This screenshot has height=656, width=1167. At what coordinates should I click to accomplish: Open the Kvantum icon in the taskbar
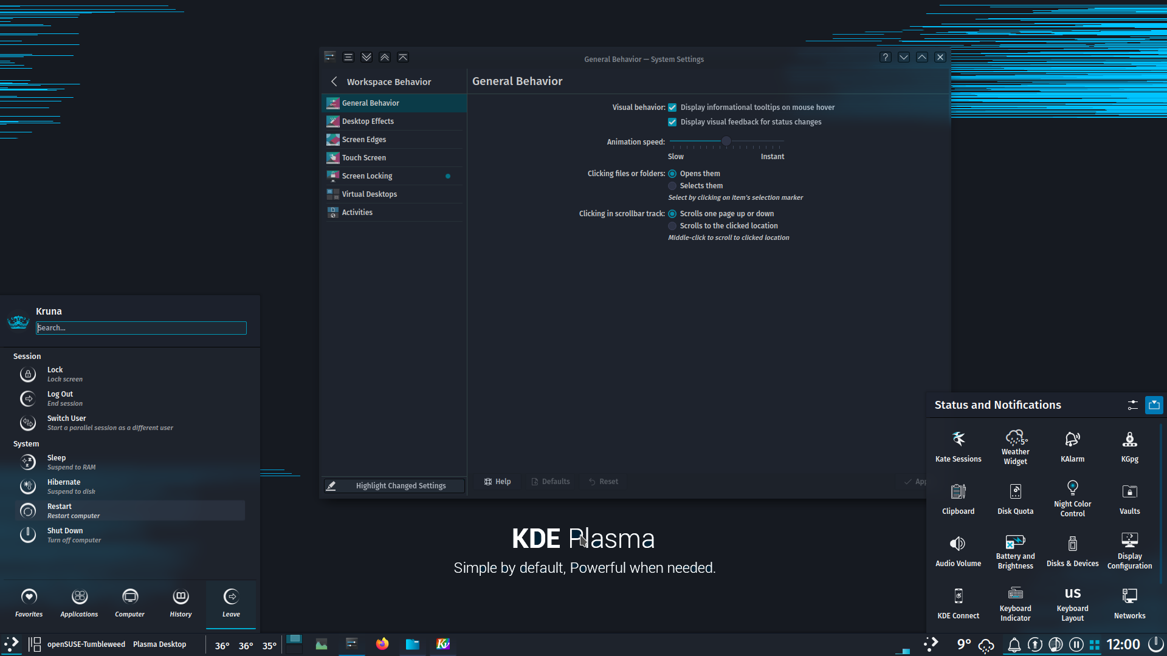[443, 644]
